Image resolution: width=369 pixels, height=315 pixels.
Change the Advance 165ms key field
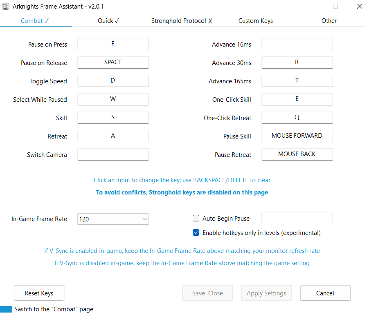pyautogui.click(x=297, y=80)
